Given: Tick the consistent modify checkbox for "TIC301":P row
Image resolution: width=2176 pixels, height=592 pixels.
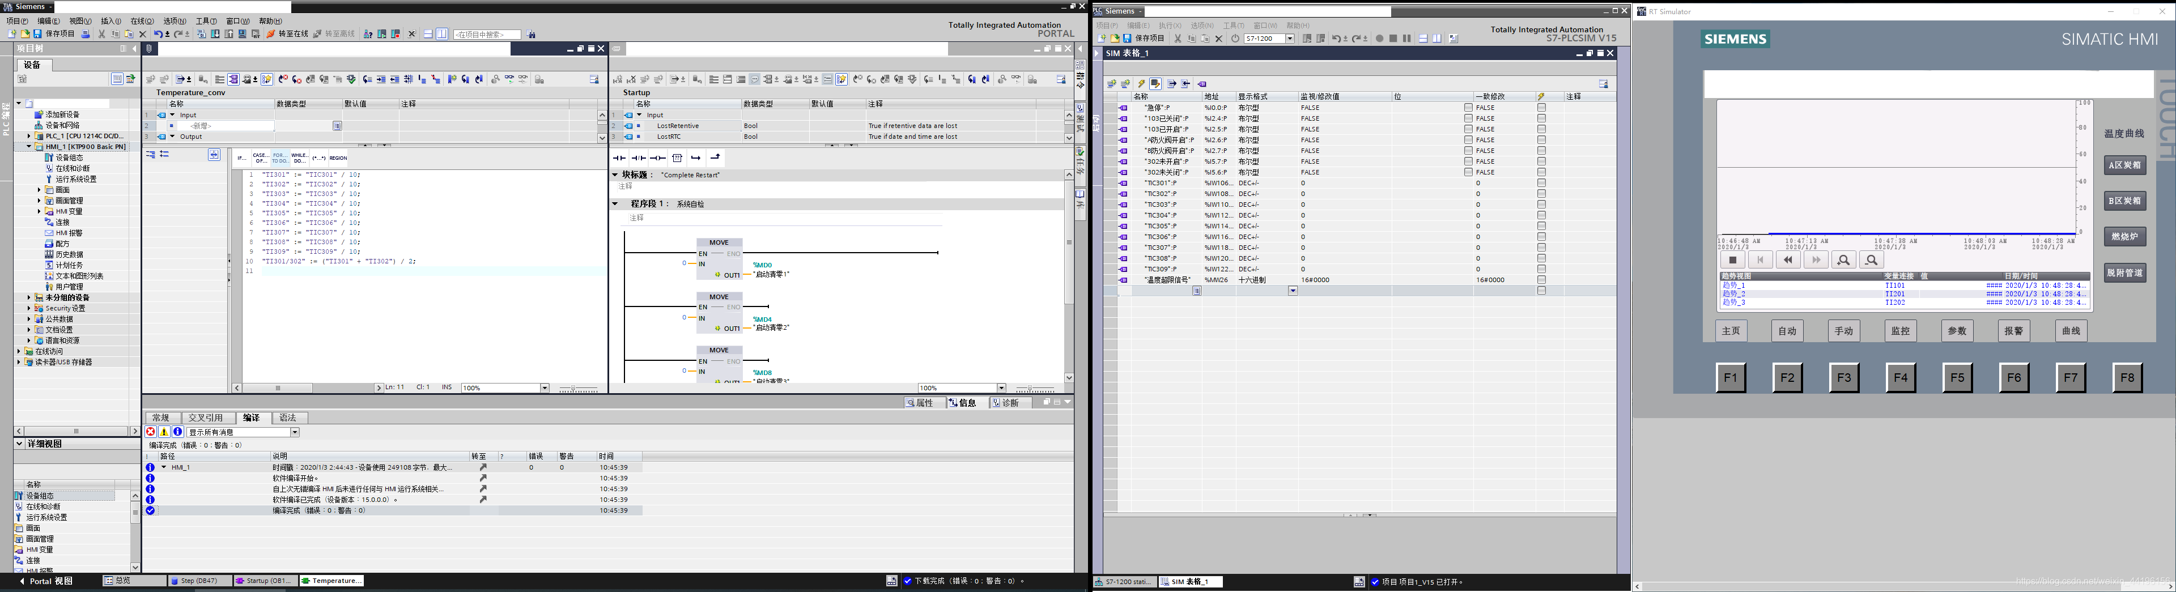Looking at the screenshot, I should pyautogui.click(x=1541, y=182).
